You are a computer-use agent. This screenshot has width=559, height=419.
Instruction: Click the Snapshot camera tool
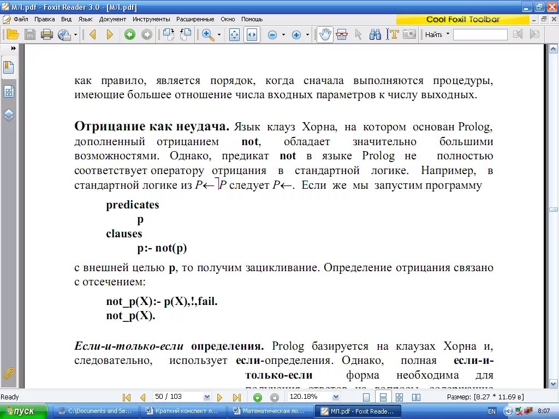[x=409, y=34]
